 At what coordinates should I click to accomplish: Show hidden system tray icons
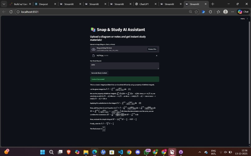click(x=200, y=152)
